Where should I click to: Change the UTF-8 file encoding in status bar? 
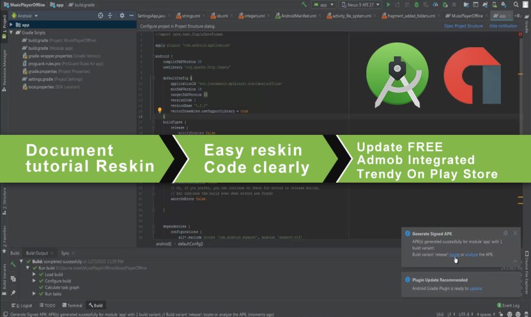(x=466, y=314)
